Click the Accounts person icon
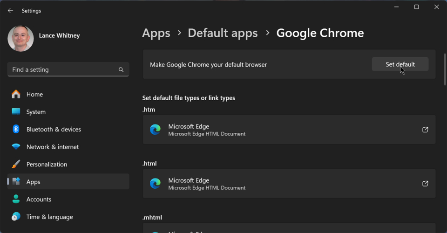Screen dimensions: 447x233 pos(16,199)
